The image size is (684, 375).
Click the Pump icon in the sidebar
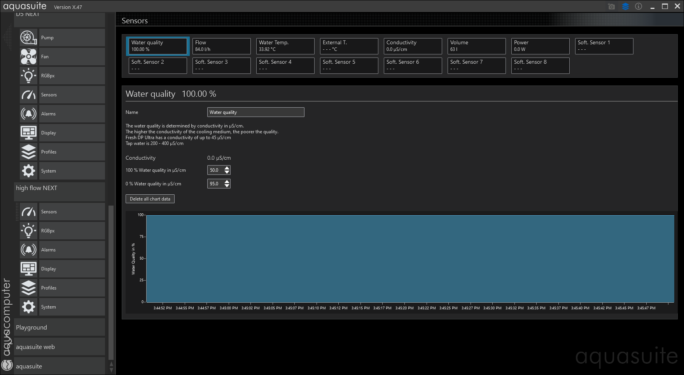[28, 38]
